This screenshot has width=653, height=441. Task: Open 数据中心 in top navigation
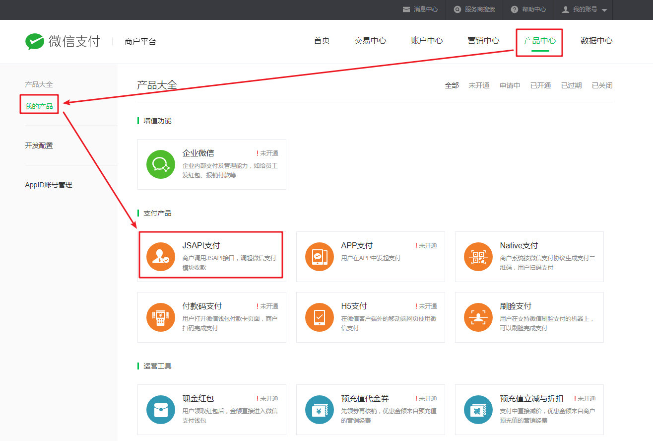pos(596,41)
